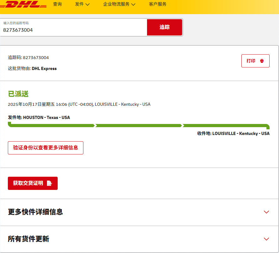The width and height of the screenshot is (279, 253).
Task: Click middle segment of shipment progress bar
Action: click(x=139, y=126)
